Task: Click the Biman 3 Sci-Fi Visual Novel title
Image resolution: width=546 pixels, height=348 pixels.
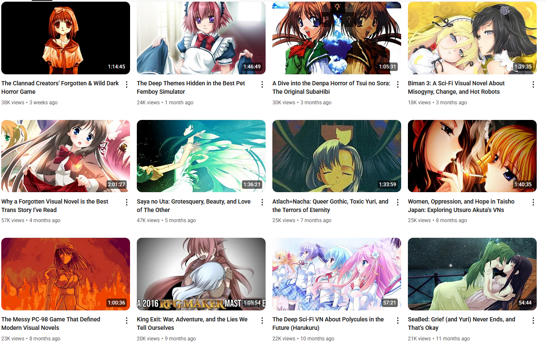Action: click(456, 87)
